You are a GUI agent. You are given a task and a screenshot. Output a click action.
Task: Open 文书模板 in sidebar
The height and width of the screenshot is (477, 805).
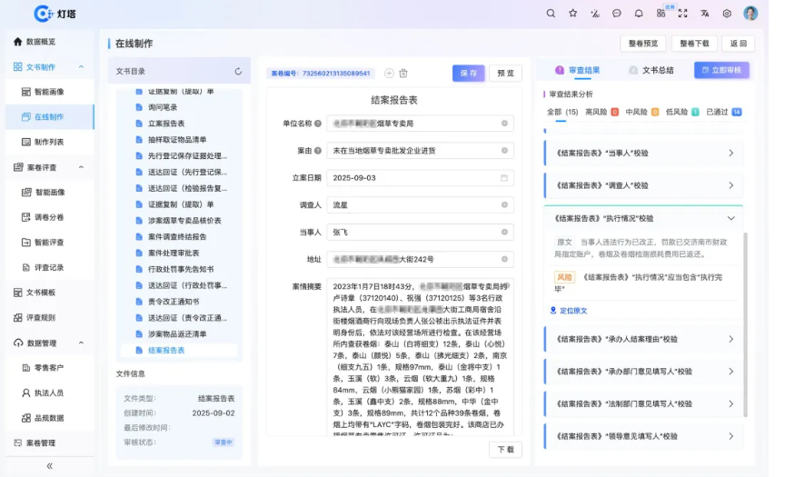click(x=49, y=293)
